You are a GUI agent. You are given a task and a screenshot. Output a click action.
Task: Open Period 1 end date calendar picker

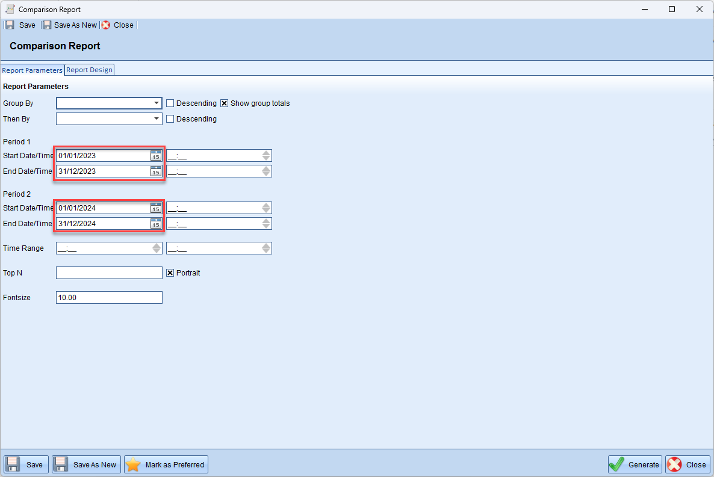point(157,171)
